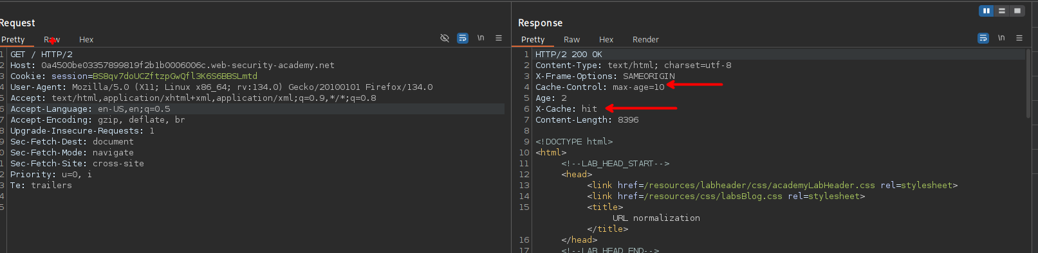Toggle word wrap icon in Request panel
Image resolution: width=1038 pixels, height=253 pixels.
(463, 39)
